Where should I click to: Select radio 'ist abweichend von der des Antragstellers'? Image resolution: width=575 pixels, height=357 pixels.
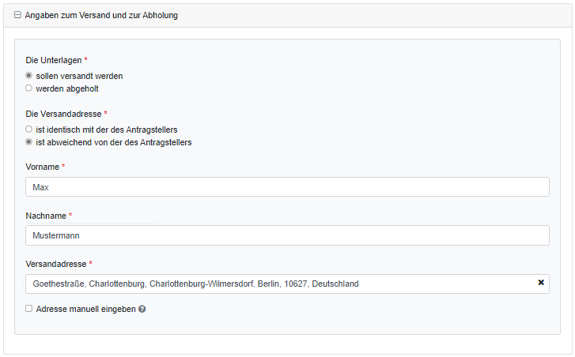tap(29, 142)
